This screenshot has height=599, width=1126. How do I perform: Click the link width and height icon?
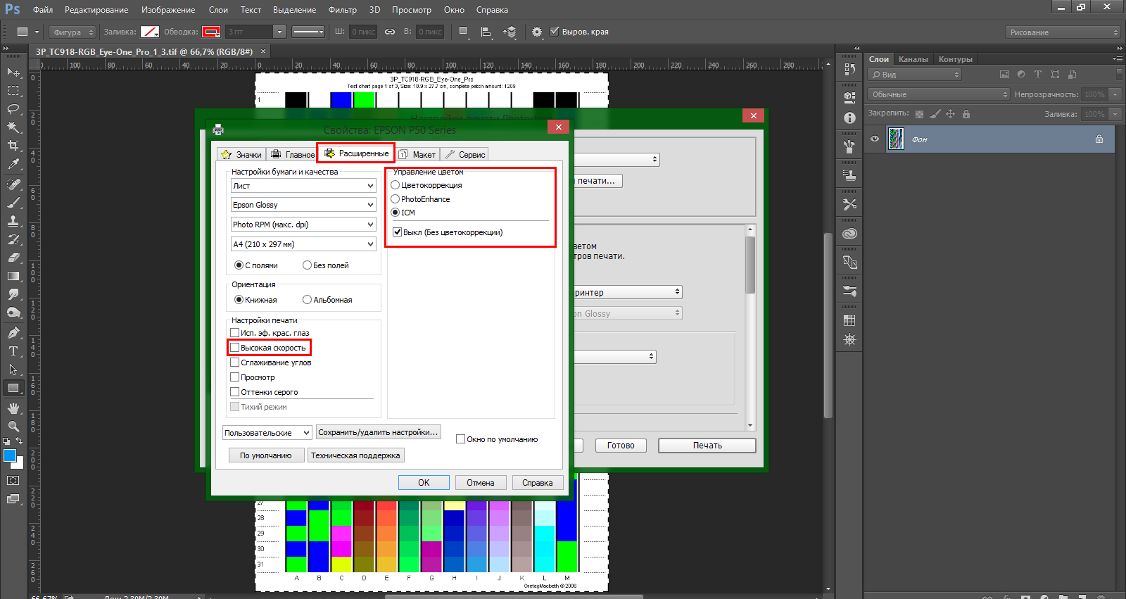pos(390,32)
